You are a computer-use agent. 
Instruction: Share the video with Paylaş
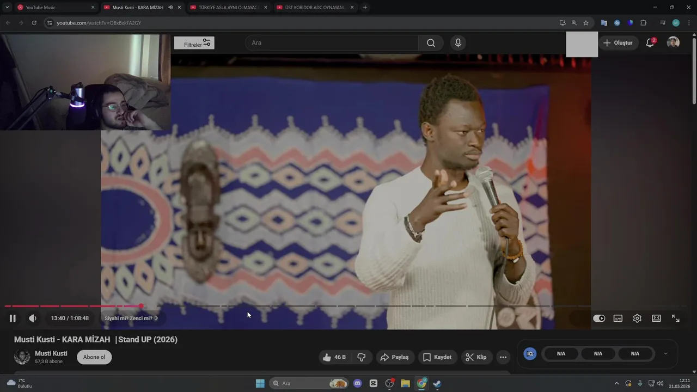tap(395, 357)
